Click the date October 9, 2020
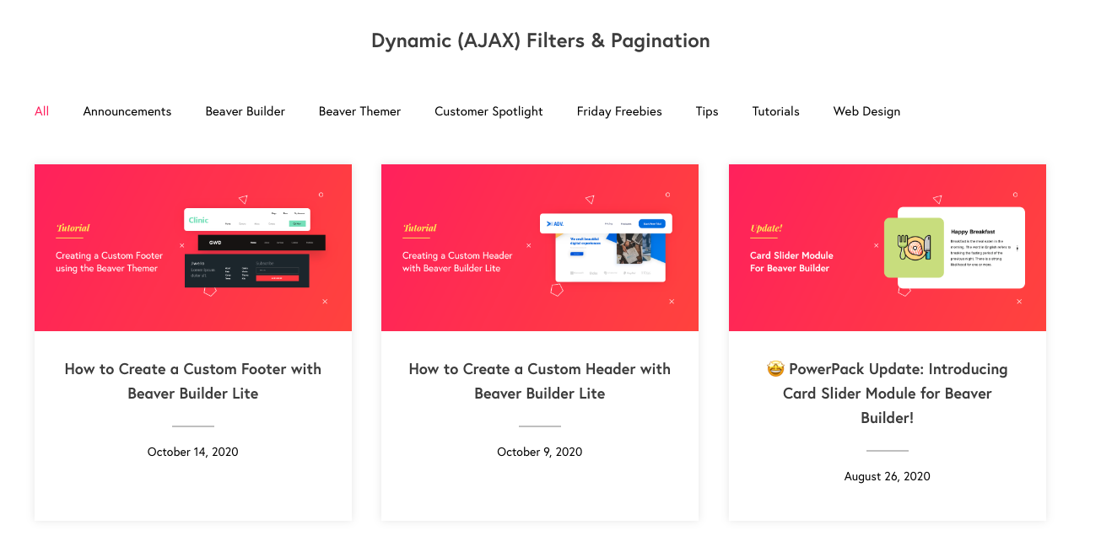This screenshot has width=1101, height=541. (x=540, y=452)
